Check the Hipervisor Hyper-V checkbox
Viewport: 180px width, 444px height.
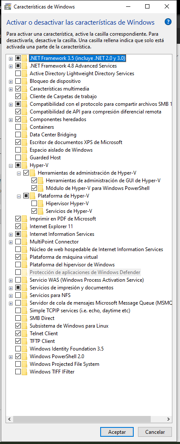(34, 204)
